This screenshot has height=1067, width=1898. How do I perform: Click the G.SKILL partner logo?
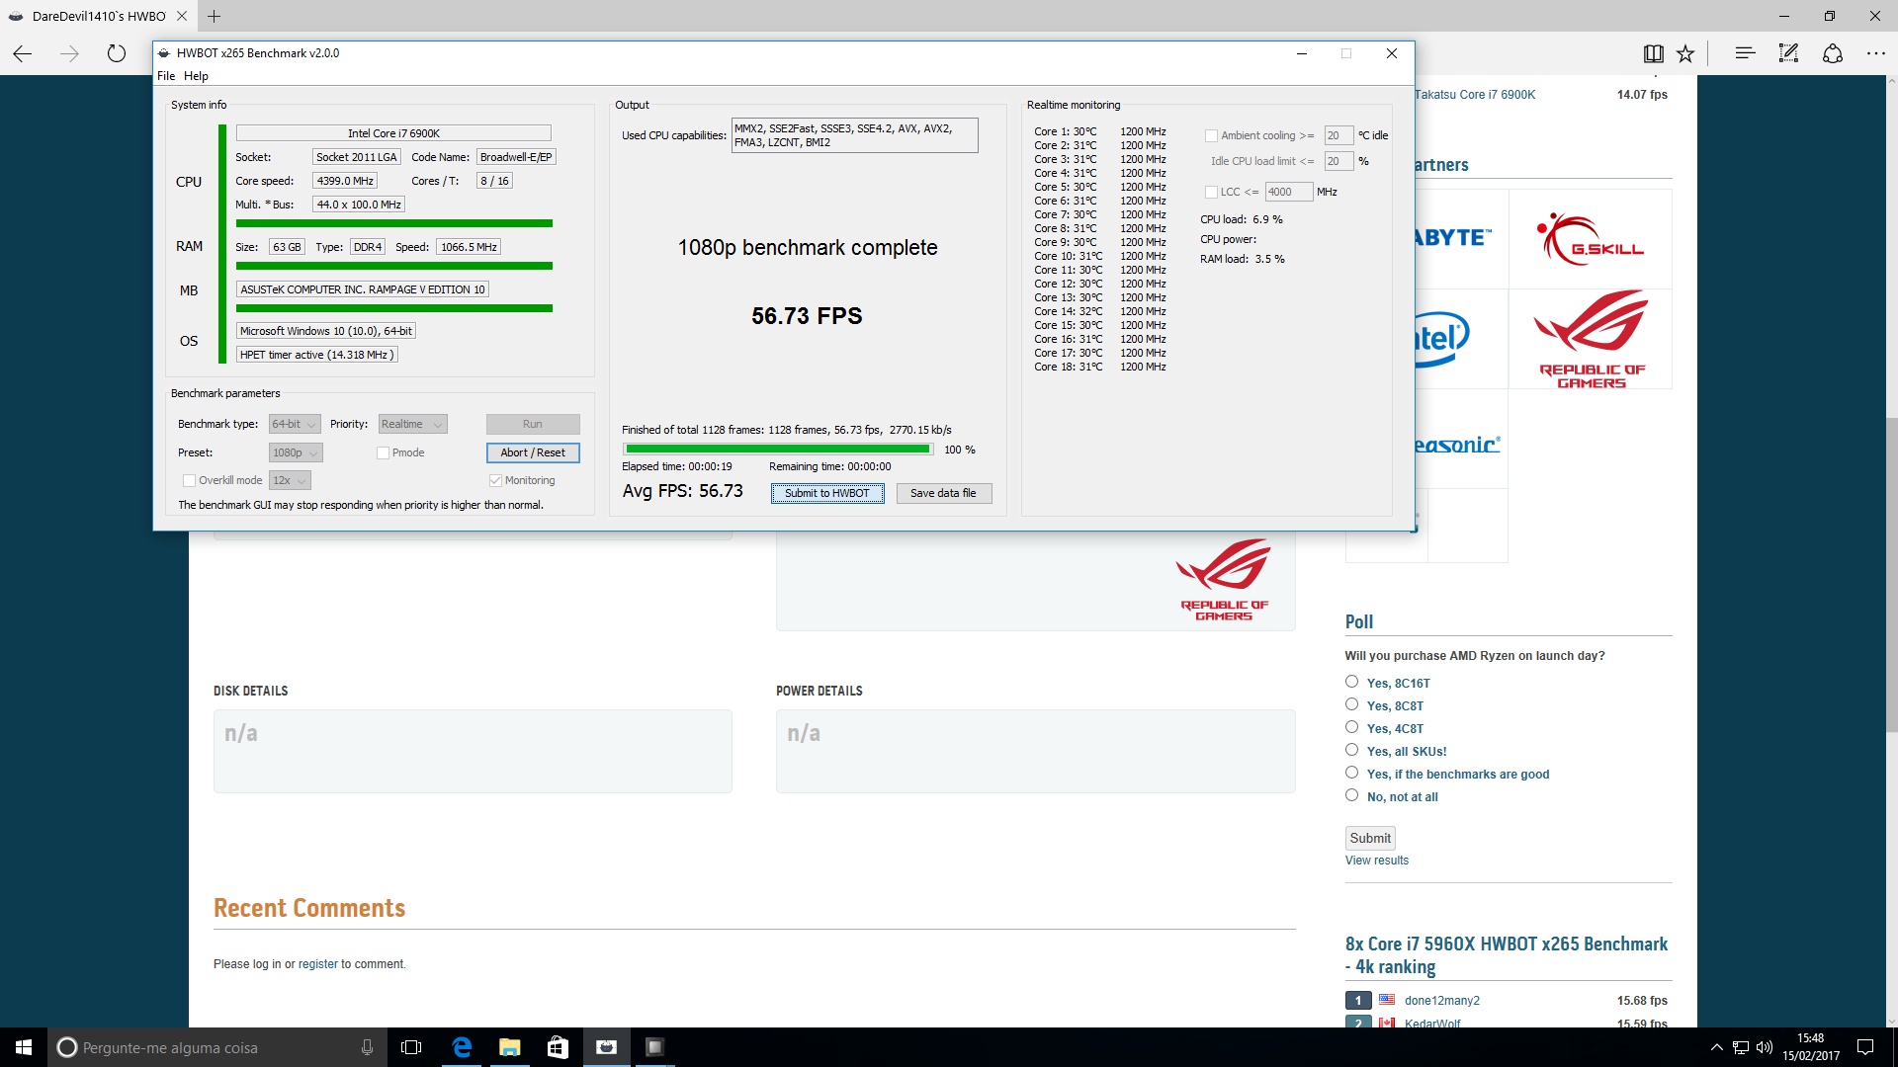pos(1591,239)
